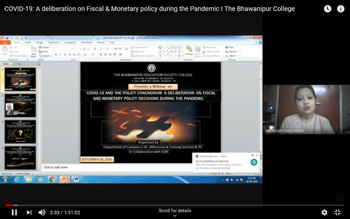Click the PowerPoint taskbar icon

pos(65,180)
